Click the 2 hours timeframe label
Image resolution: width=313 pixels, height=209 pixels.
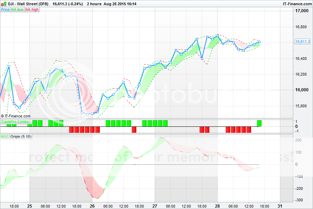[x=95, y=3]
